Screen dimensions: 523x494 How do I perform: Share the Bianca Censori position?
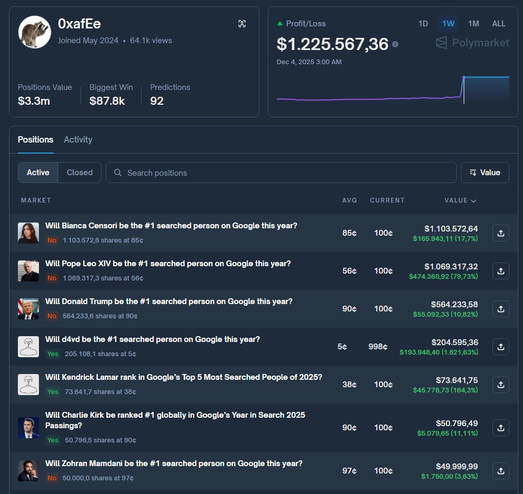500,233
